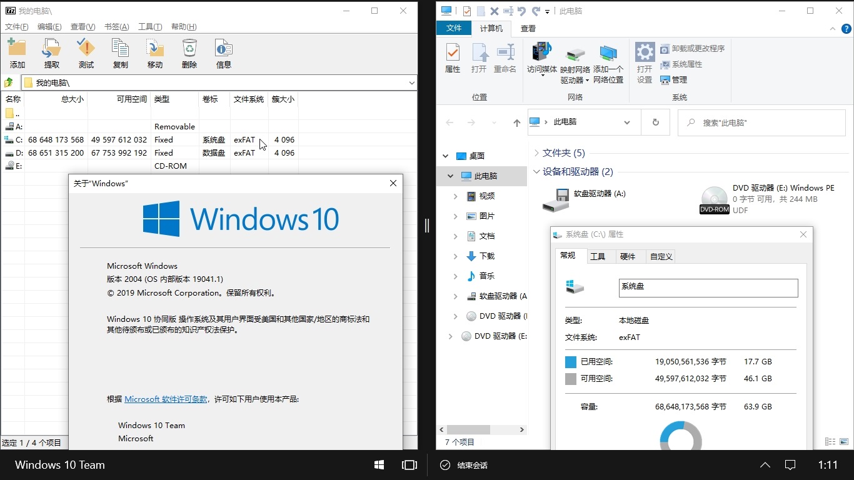Select the A: removable drive row in 7-Zip
The height and width of the screenshot is (480, 854).
(x=149, y=126)
